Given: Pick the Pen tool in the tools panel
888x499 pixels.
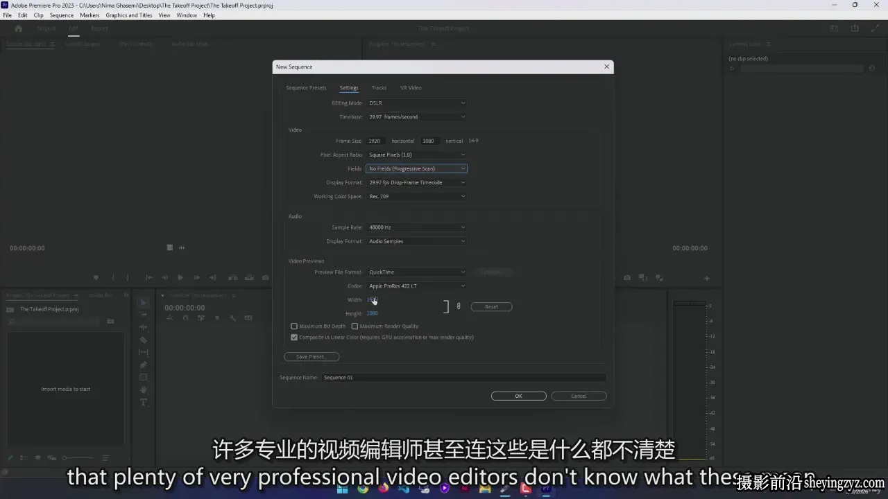Looking at the screenshot, I should pyautogui.click(x=144, y=365).
